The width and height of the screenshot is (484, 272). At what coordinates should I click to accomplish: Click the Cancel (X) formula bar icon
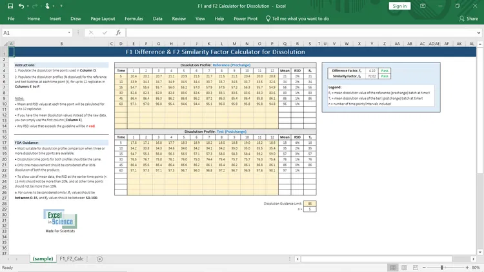91,33
